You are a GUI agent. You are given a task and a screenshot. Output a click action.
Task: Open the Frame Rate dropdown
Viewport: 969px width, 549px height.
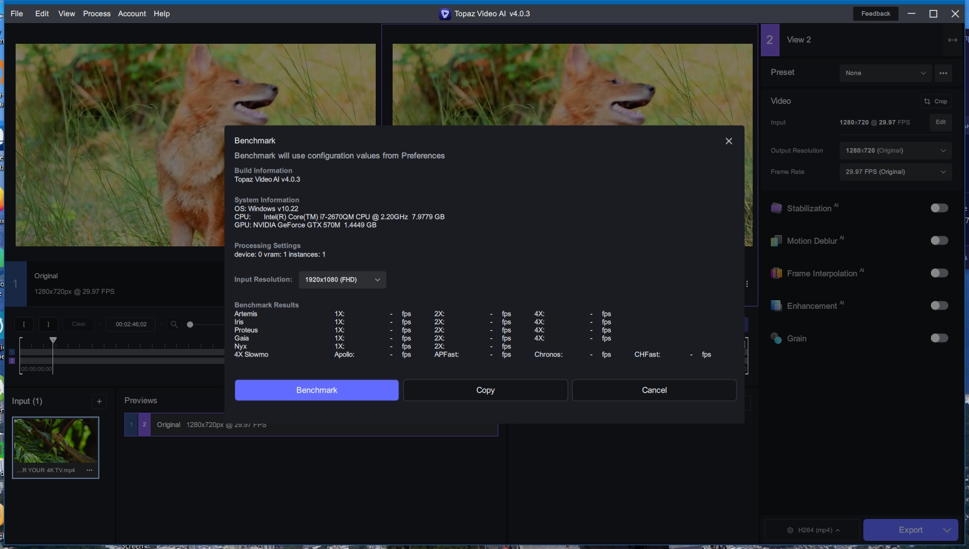pos(896,172)
